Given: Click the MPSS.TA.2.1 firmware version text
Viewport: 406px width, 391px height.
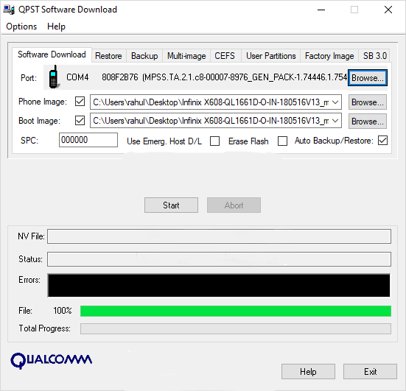Looking at the screenshot, I should pyautogui.click(x=245, y=77).
